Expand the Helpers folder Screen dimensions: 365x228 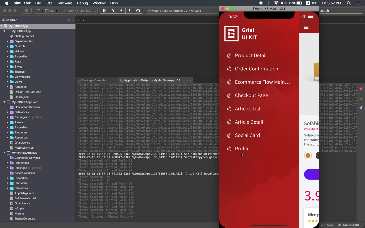click(8, 51)
